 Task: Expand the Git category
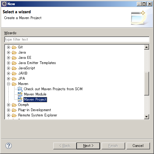(x=8, y=47)
